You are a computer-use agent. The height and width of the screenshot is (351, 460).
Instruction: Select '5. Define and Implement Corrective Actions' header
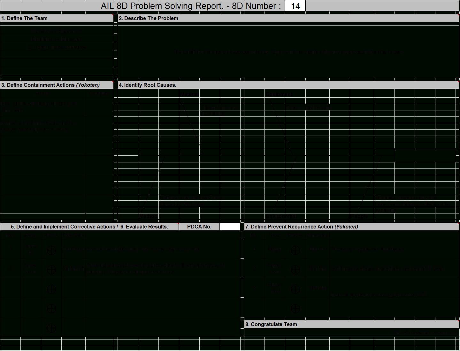(64, 227)
